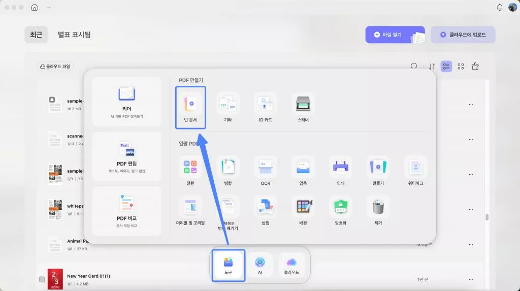The image size is (520, 291).
Task: Open the 만들기 batch create tool
Action: 378,171
